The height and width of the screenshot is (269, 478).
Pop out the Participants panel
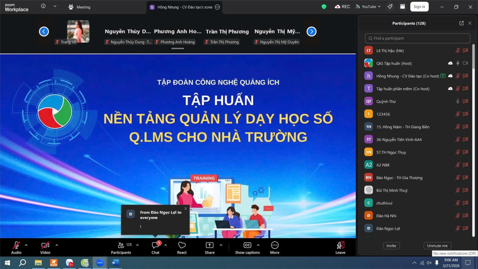tap(461, 23)
